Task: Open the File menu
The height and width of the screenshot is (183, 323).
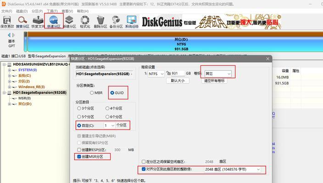Action: coord(6,11)
